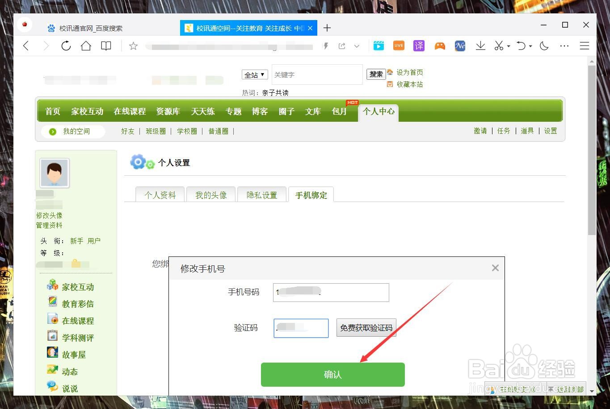Close the 校讯通空间 browser tab
Viewport: 610px width, 409px height.
[310, 28]
